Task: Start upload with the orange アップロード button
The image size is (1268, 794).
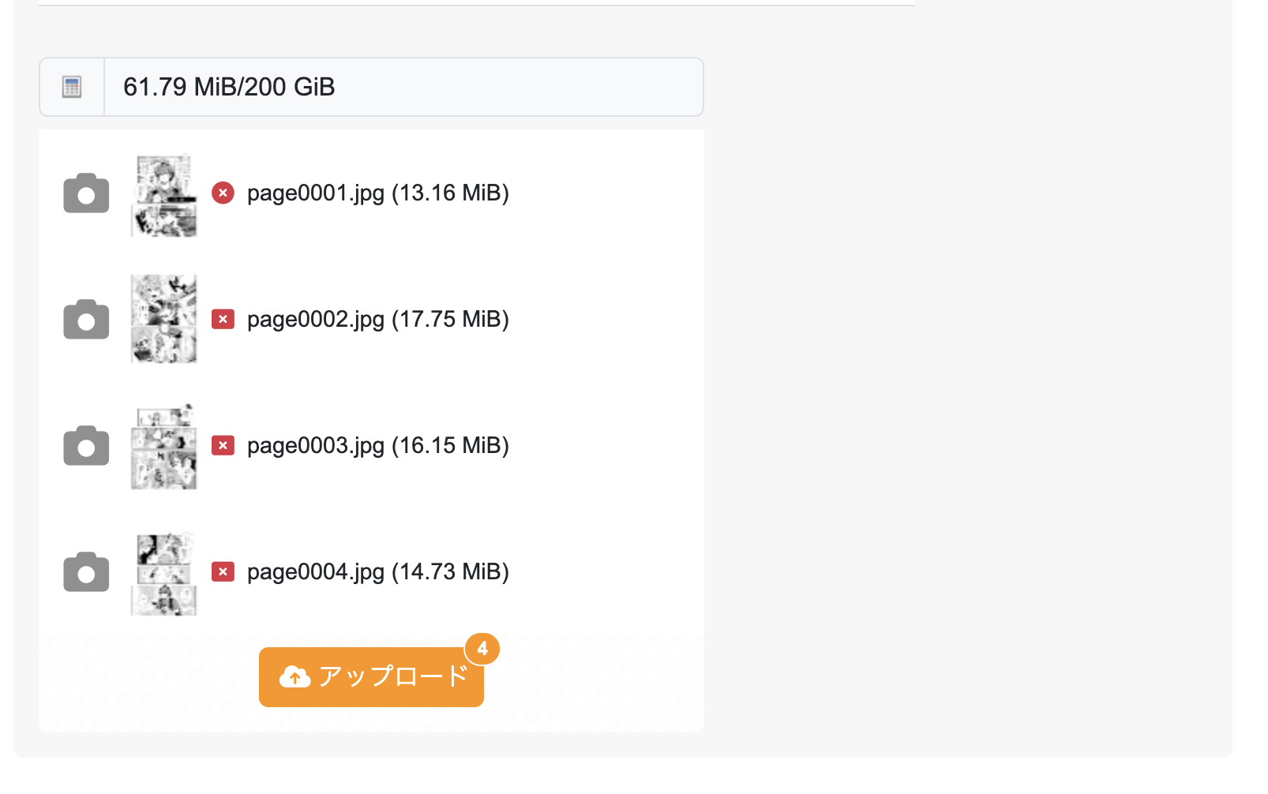Action: pyautogui.click(x=371, y=677)
